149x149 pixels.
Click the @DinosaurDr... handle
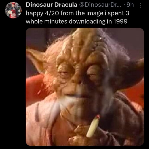pyautogui.click(x=100, y=5)
